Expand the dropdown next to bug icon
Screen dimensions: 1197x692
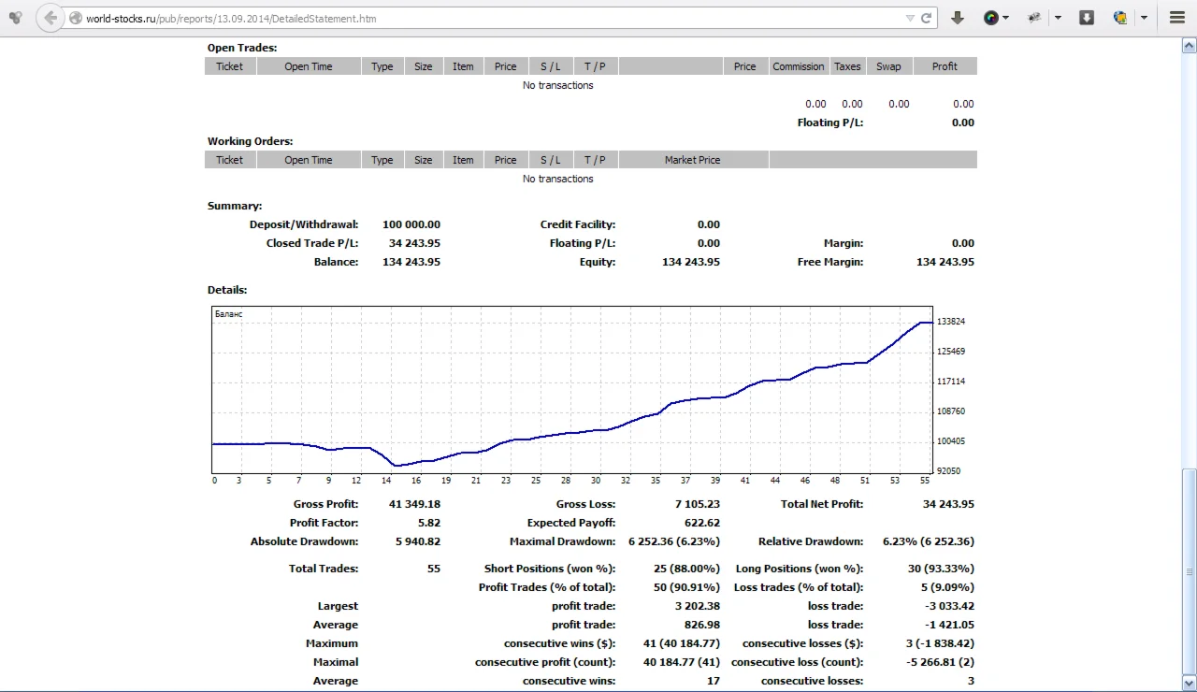1058,18
